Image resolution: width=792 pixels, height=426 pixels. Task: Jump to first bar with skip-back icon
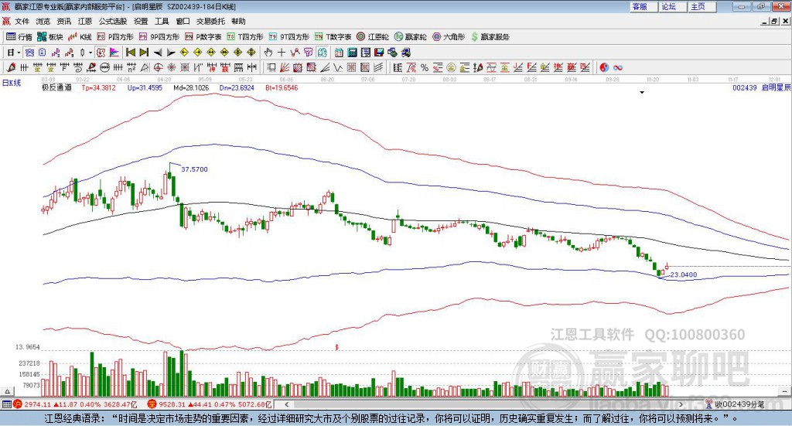coord(130,53)
